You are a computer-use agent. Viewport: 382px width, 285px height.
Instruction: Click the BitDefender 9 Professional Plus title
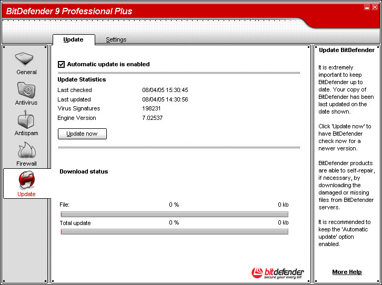click(x=69, y=11)
